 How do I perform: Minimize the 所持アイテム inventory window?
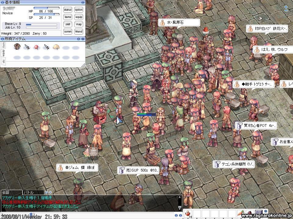(78, 39)
